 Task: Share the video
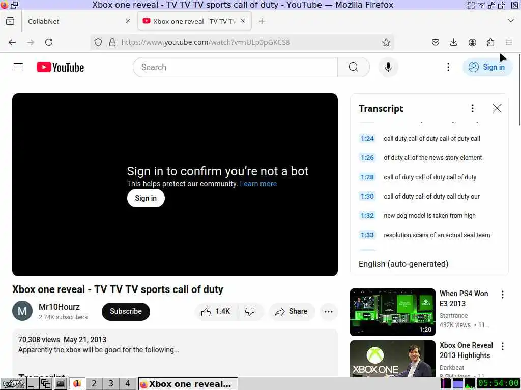[292, 311]
